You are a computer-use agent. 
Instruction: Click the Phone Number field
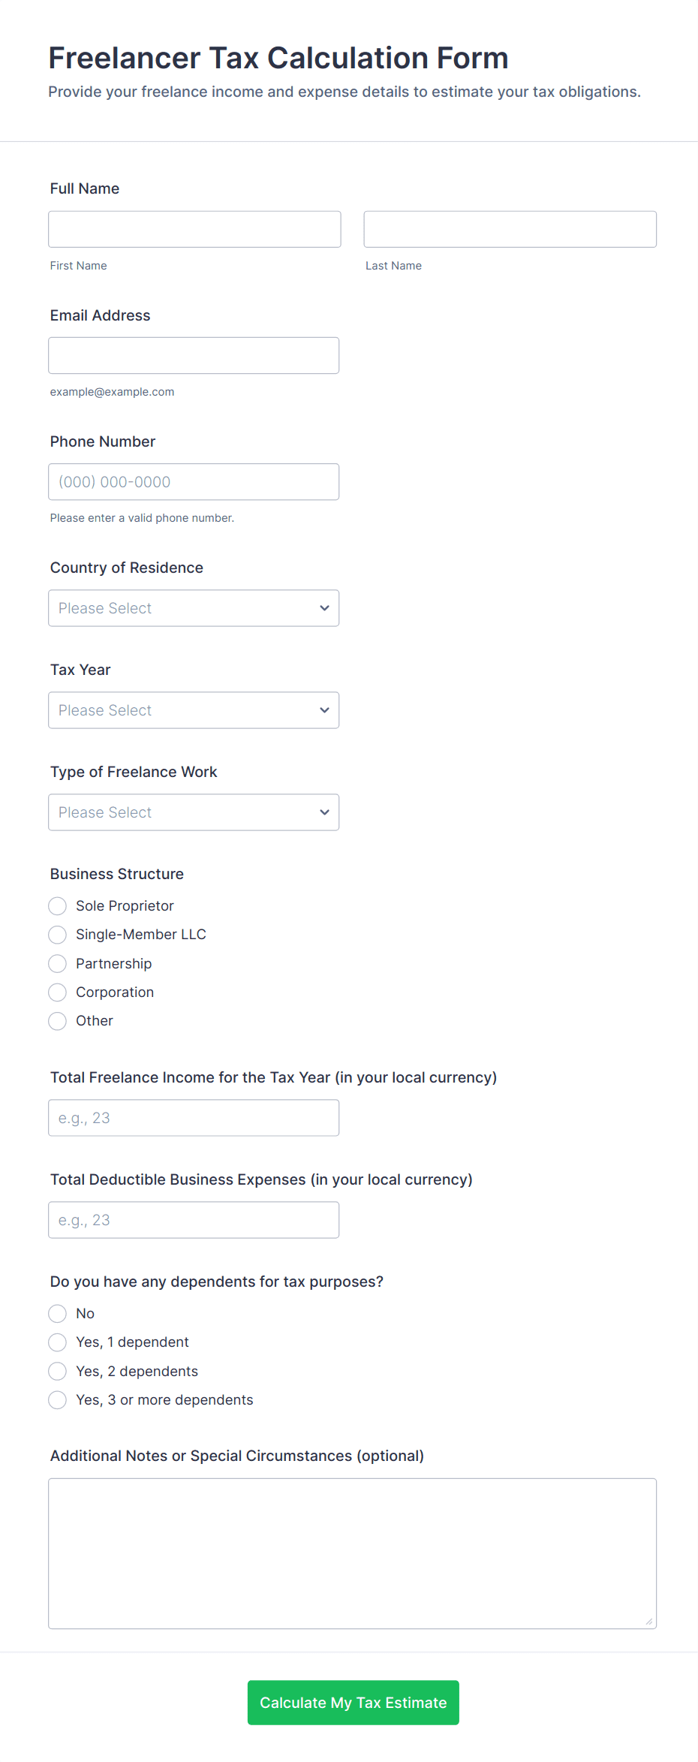(194, 482)
